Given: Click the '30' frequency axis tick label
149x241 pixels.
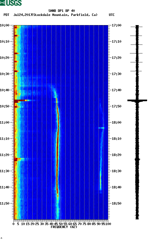Looking at the screenshot, I should (42, 224).
